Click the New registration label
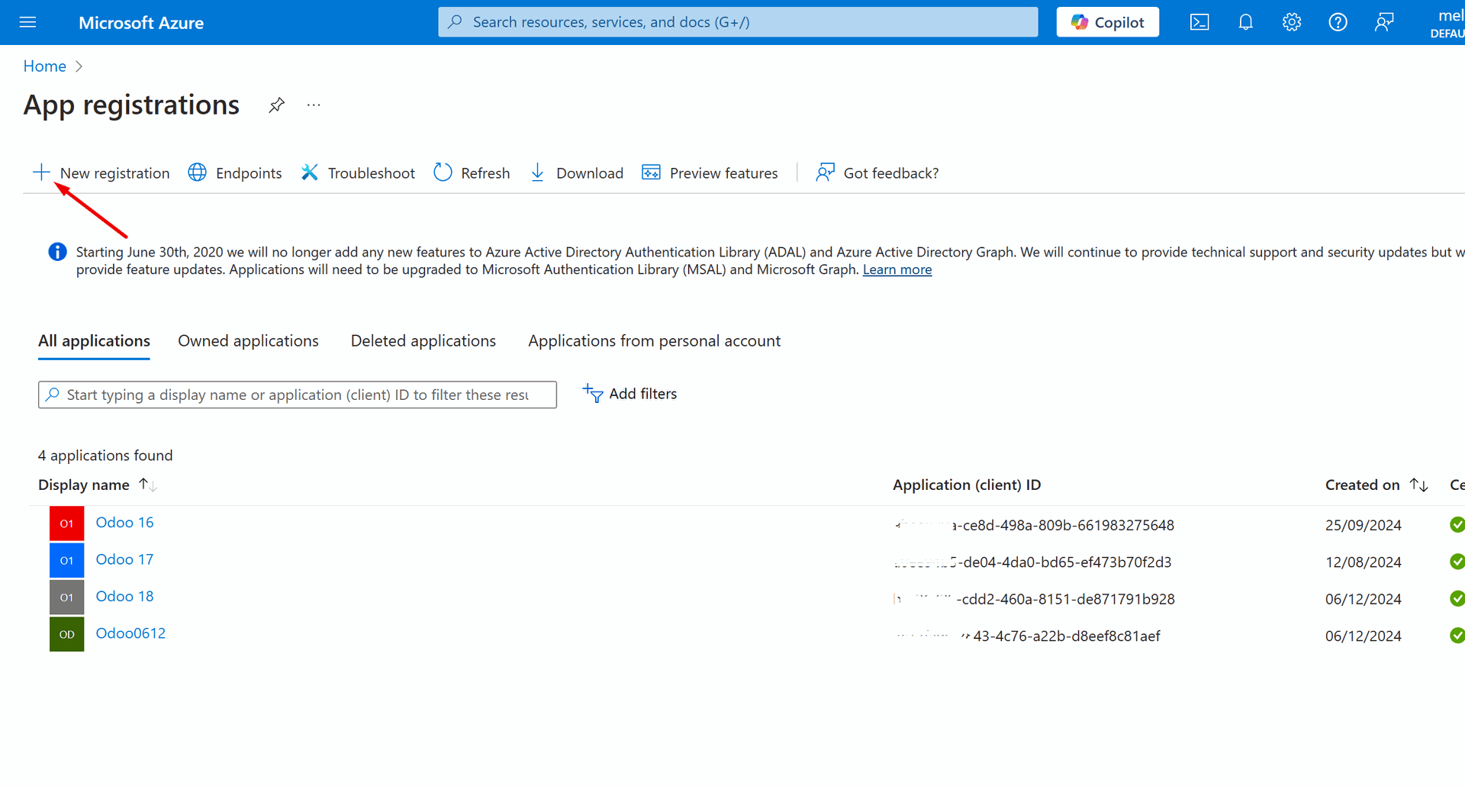Screen dimensions: 1465x786 [114, 173]
